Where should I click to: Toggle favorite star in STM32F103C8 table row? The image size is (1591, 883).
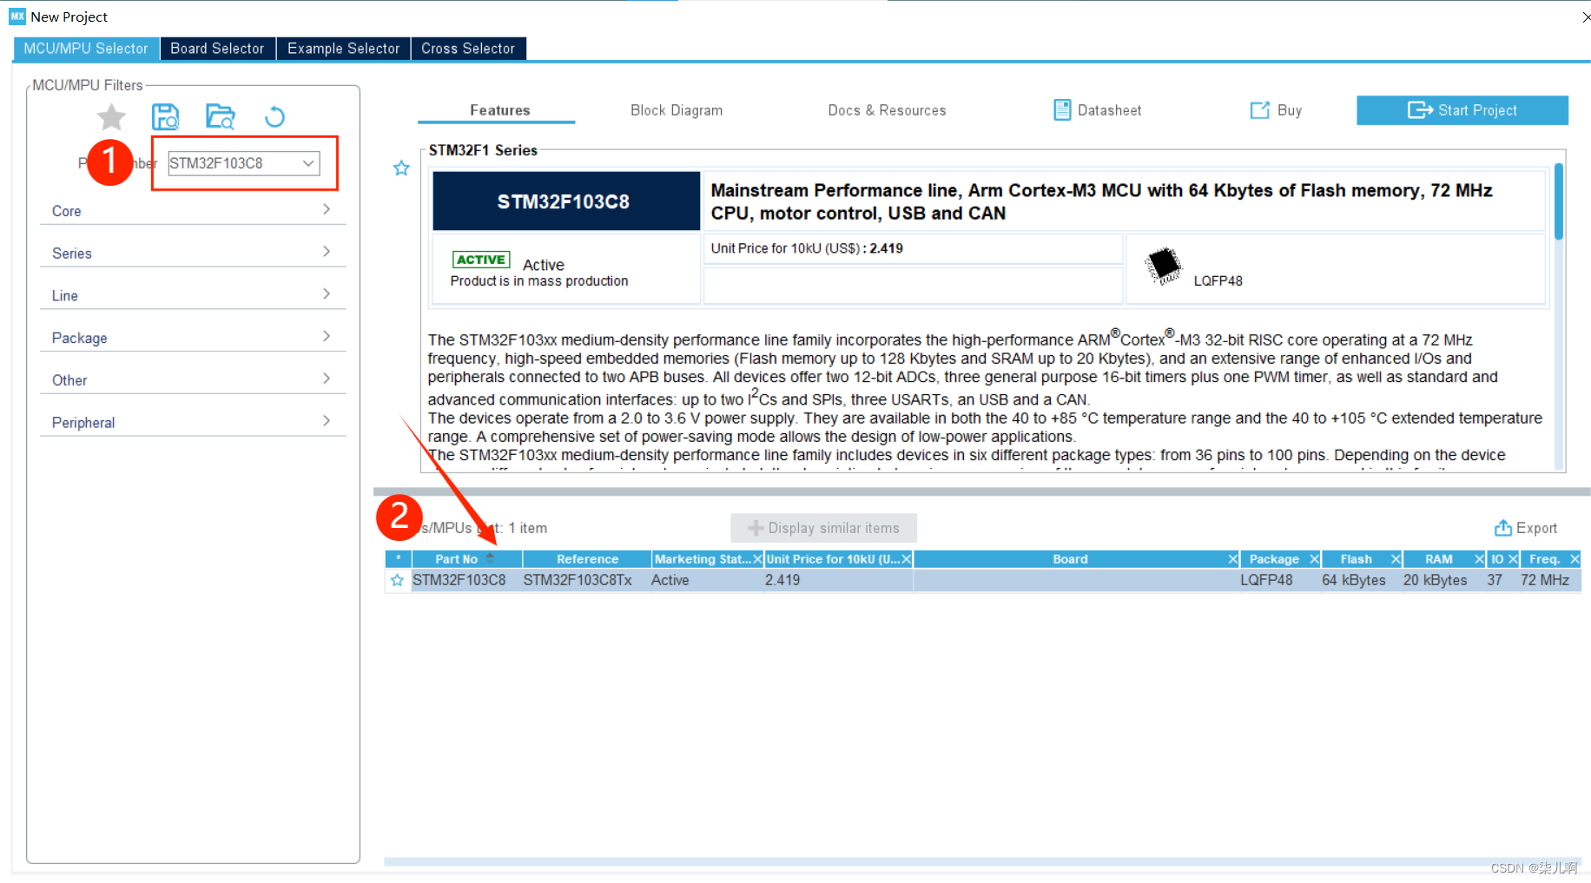tap(398, 580)
